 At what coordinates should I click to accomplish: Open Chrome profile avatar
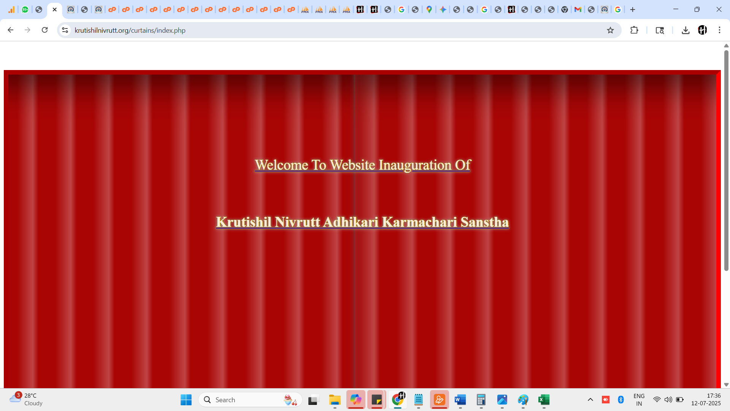(x=702, y=30)
